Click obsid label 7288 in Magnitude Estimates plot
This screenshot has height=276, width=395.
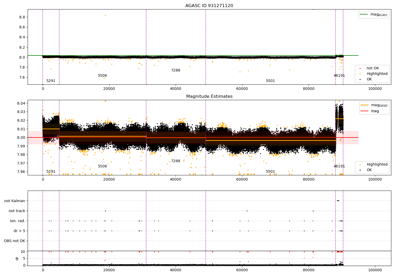[x=176, y=161]
